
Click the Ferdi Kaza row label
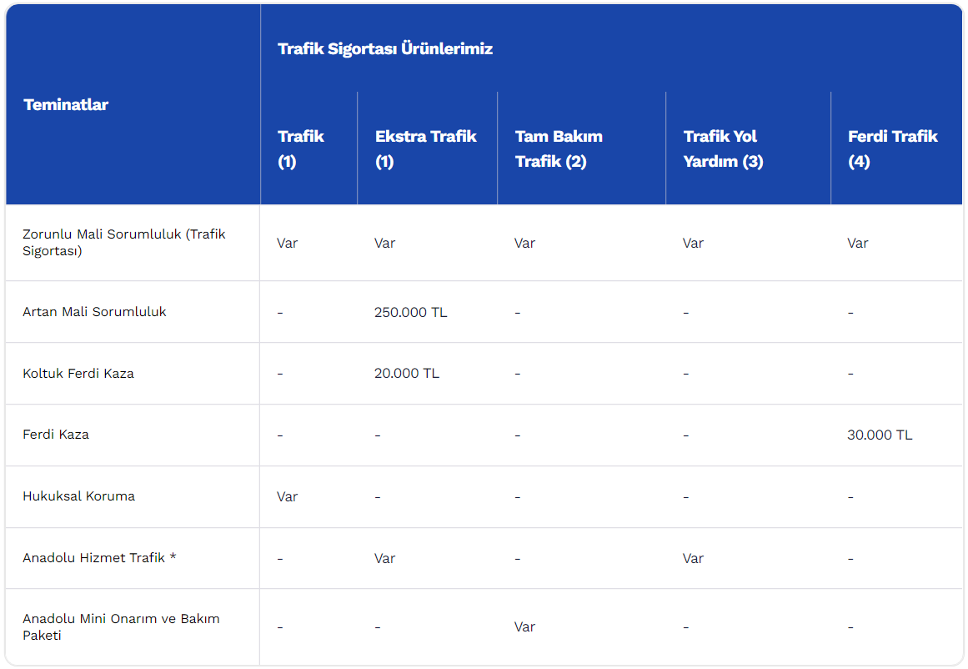tap(56, 435)
